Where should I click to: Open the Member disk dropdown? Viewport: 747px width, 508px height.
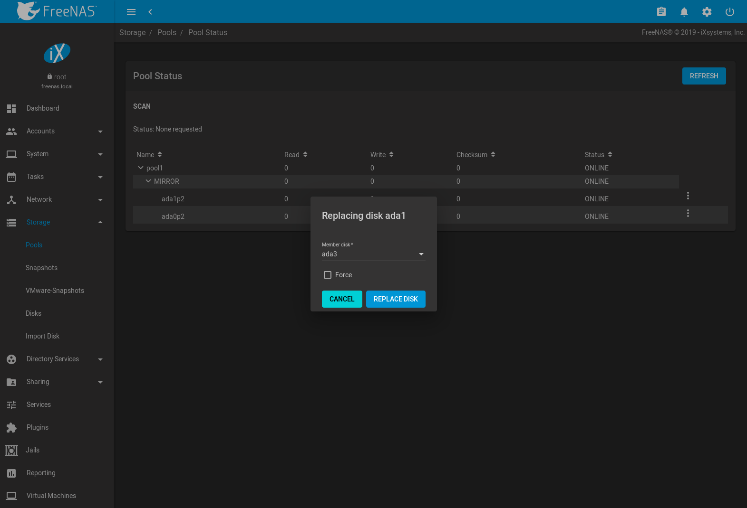[373, 254]
